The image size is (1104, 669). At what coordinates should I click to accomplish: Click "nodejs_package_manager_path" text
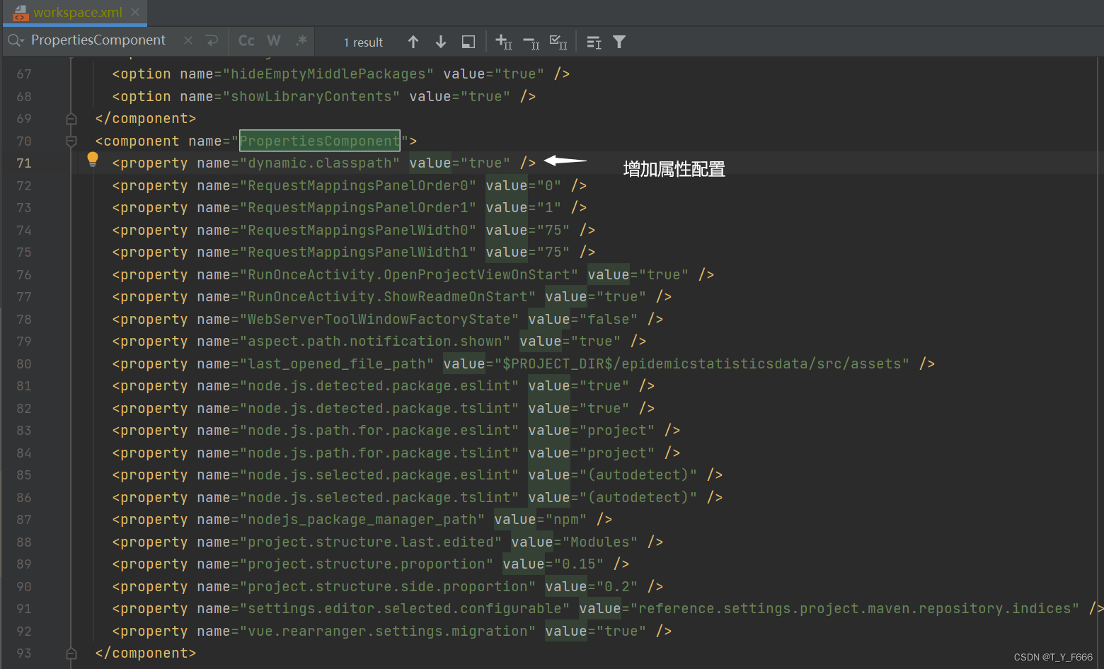[x=362, y=519]
